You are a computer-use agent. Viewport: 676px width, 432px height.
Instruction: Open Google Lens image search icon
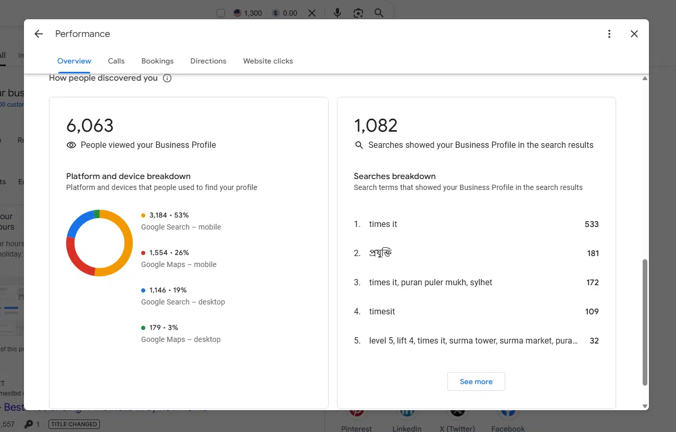click(x=358, y=13)
